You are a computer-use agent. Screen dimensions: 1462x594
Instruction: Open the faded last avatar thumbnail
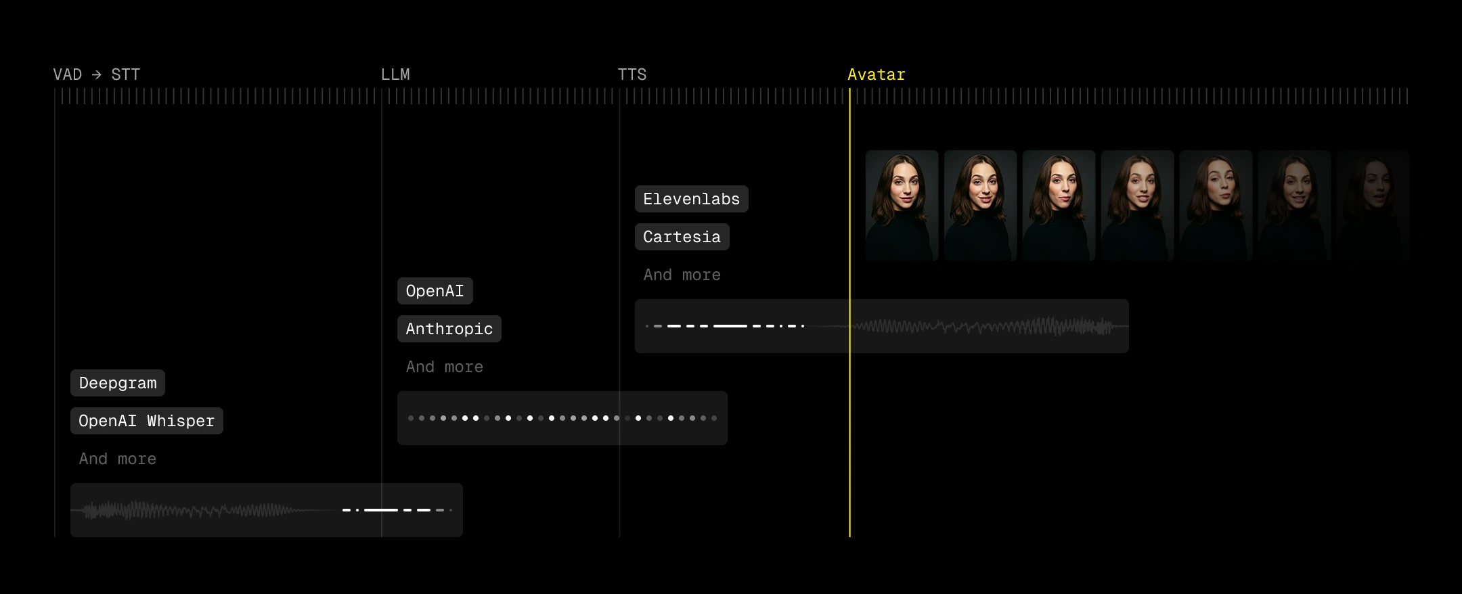point(1373,206)
